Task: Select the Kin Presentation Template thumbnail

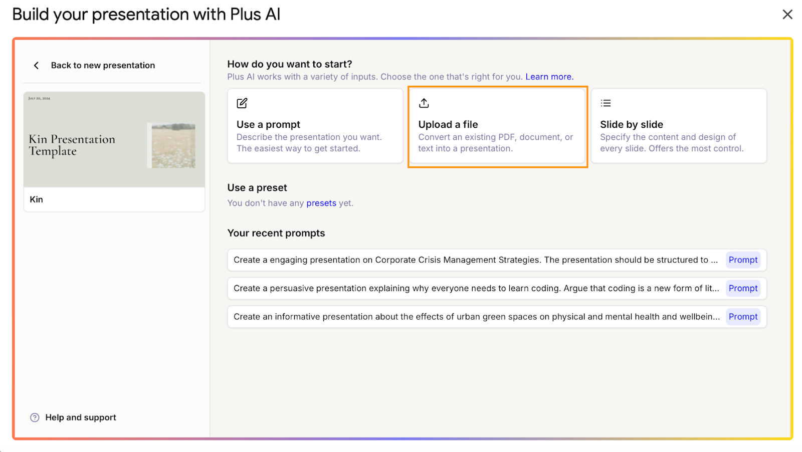Action: click(114, 140)
